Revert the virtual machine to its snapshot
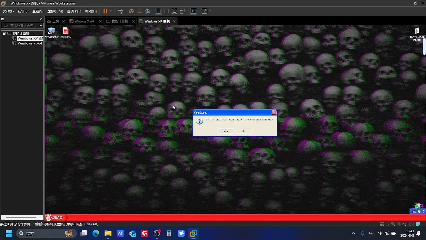 pyautogui.click(x=139, y=11)
